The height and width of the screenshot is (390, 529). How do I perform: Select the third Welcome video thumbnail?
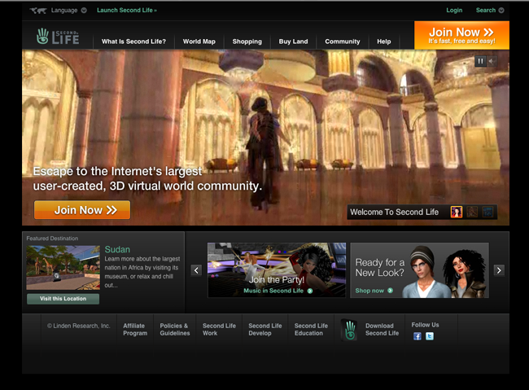point(487,212)
